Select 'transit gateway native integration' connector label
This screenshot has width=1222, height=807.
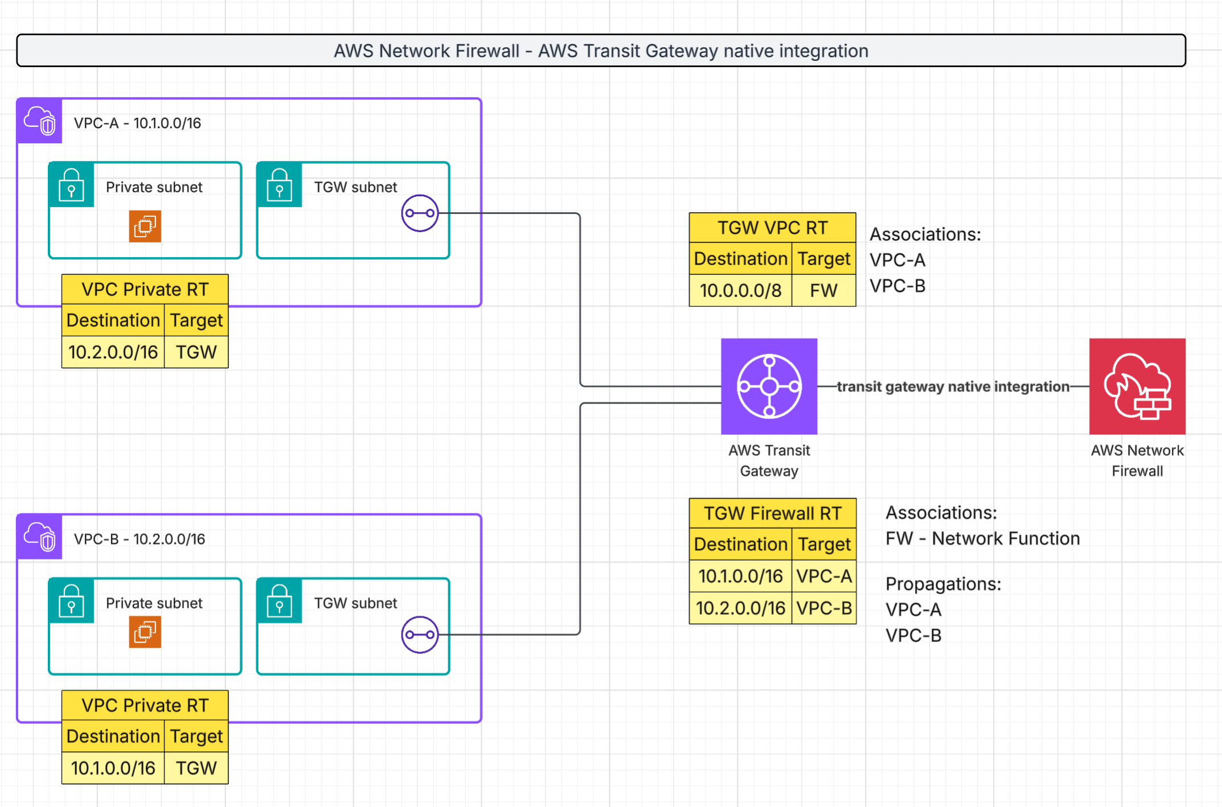tap(953, 386)
